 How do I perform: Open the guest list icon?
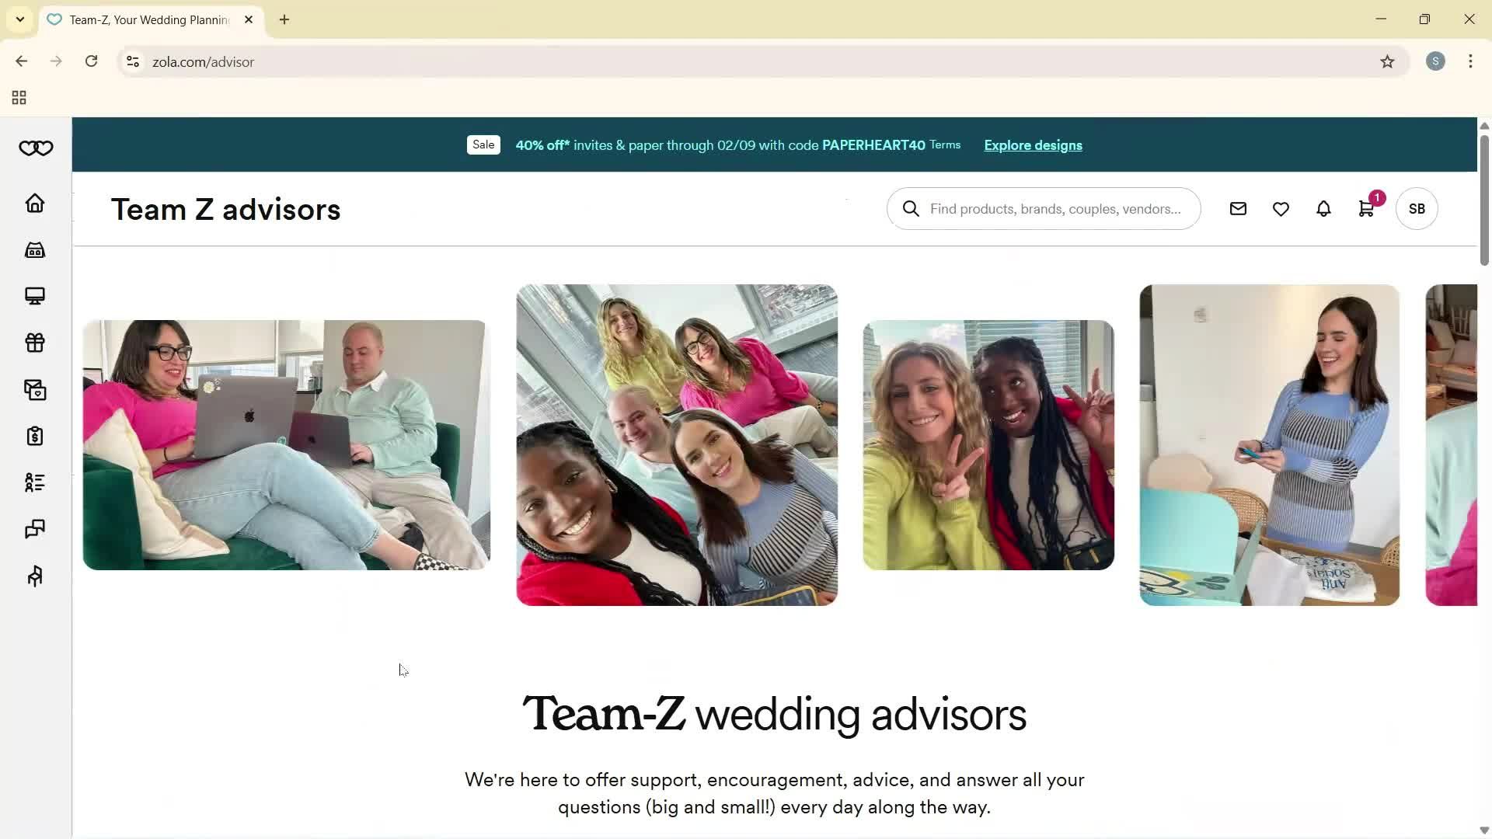click(x=35, y=482)
